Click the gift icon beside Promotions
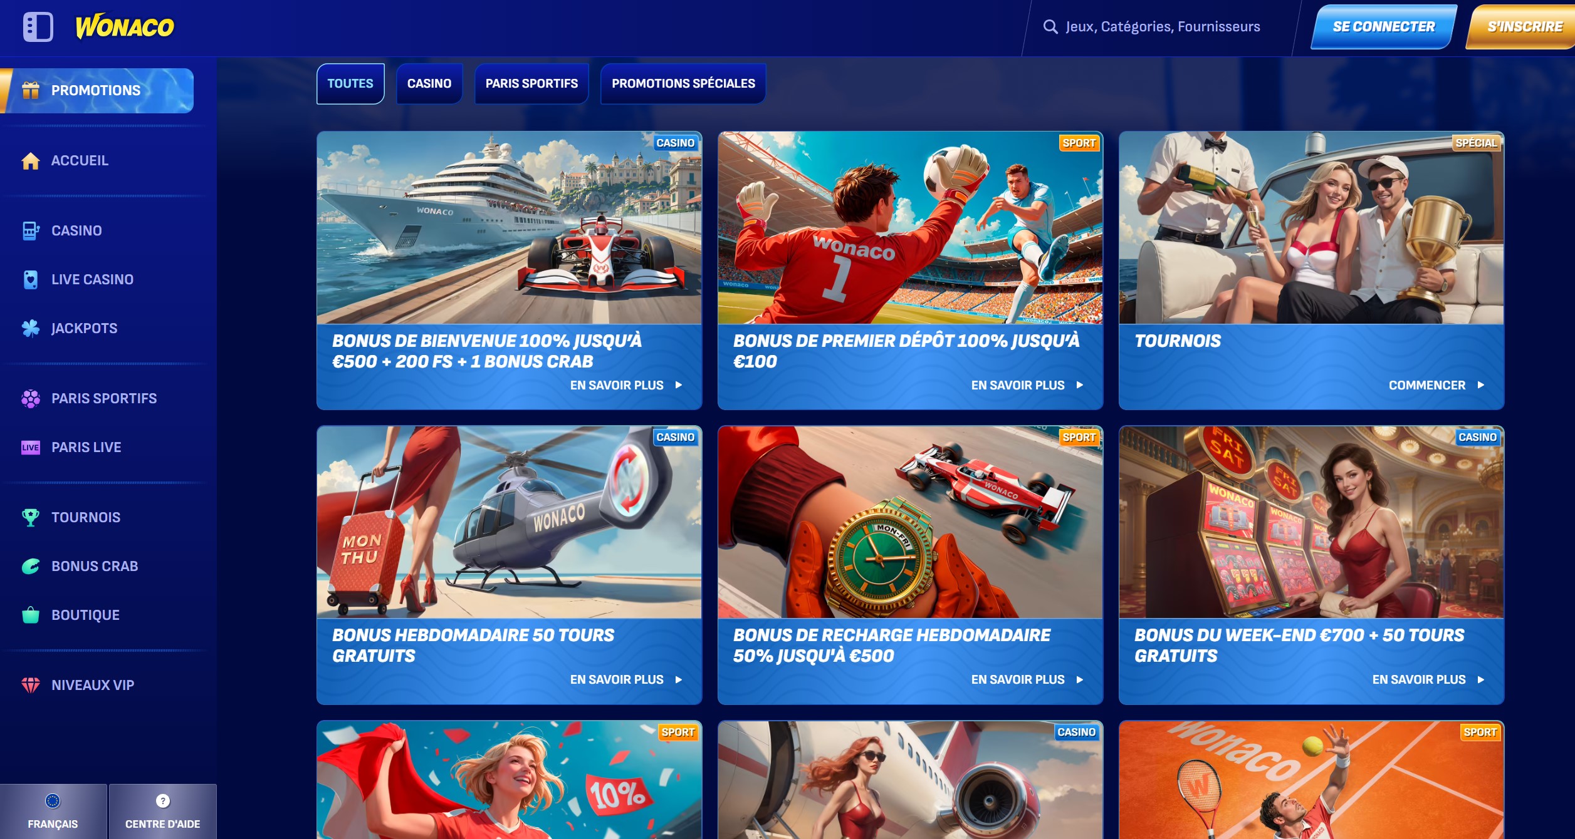The image size is (1575, 839). pyautogui.click(x=31, y=90)
